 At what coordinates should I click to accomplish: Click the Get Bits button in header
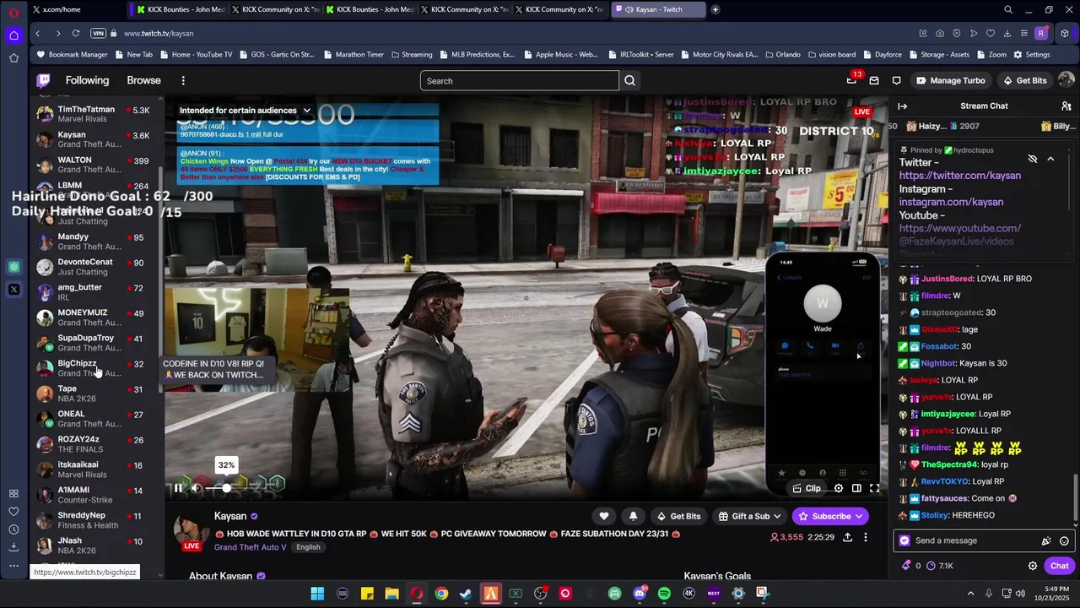(x=1024, y=80)
